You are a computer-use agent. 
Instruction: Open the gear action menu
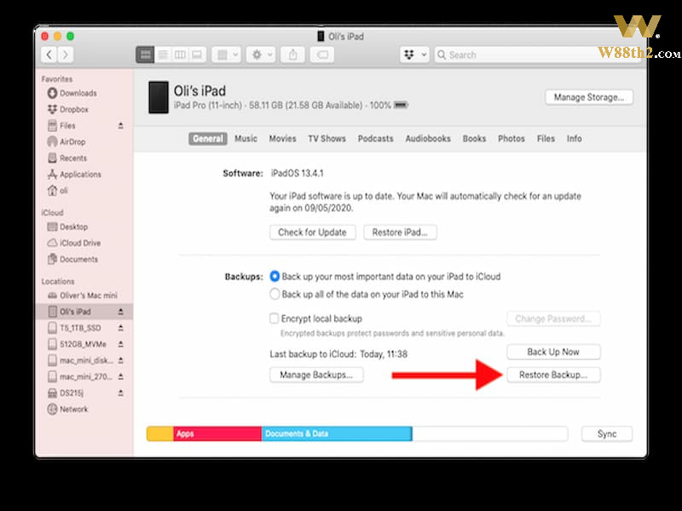(261, 55)
